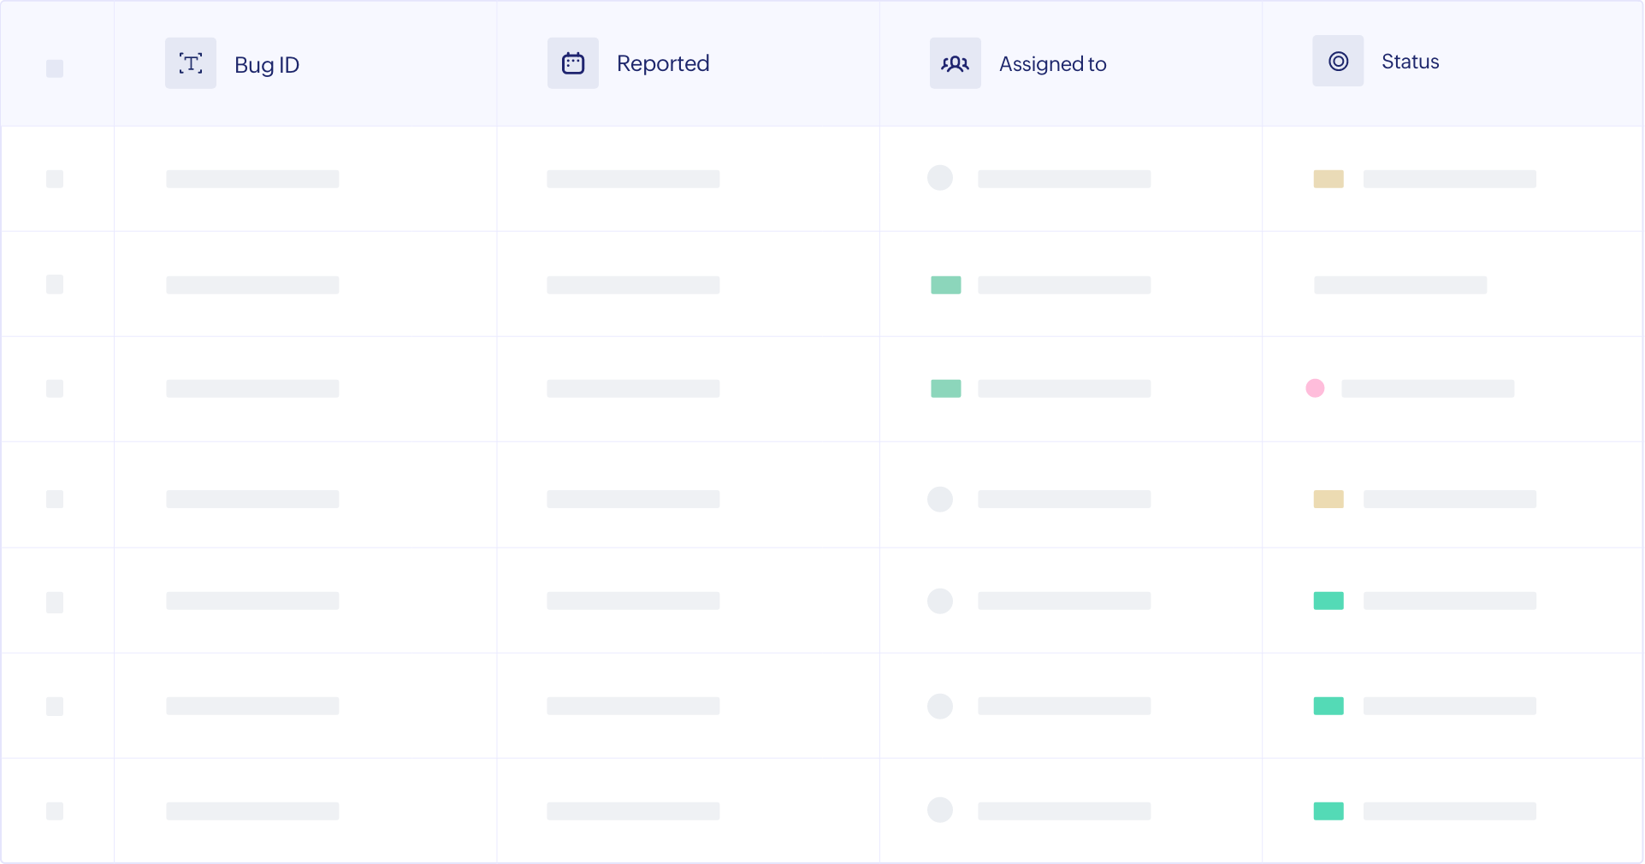This screenshot has height=864, width=1645.
Task: Click the first row's assignee avatar circle
Action: [x=940, y=178]
